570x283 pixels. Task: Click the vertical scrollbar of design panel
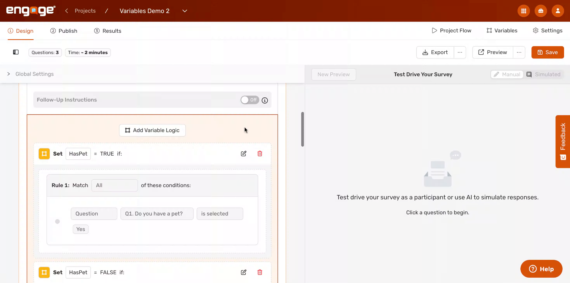[302, 129]
